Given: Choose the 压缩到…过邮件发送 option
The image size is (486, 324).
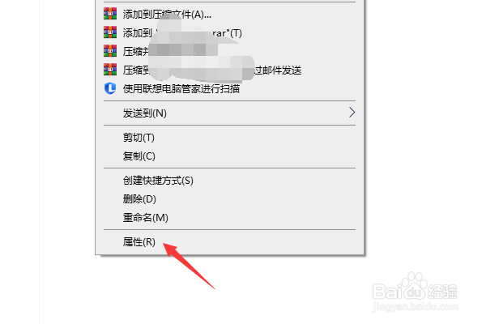Looking at the screenshot, I should click(x=229, y=70).
